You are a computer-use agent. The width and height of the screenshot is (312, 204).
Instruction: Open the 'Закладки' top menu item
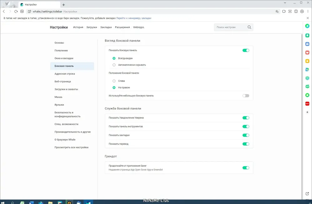106,27
